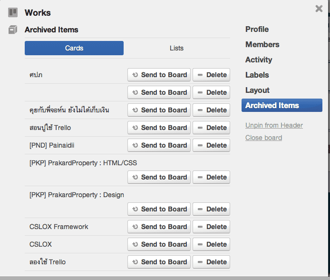Delete the PrakardProperty : HTML/CSS card
The height and width of the screenshot is (280, 330).
[x=211, y=177]
